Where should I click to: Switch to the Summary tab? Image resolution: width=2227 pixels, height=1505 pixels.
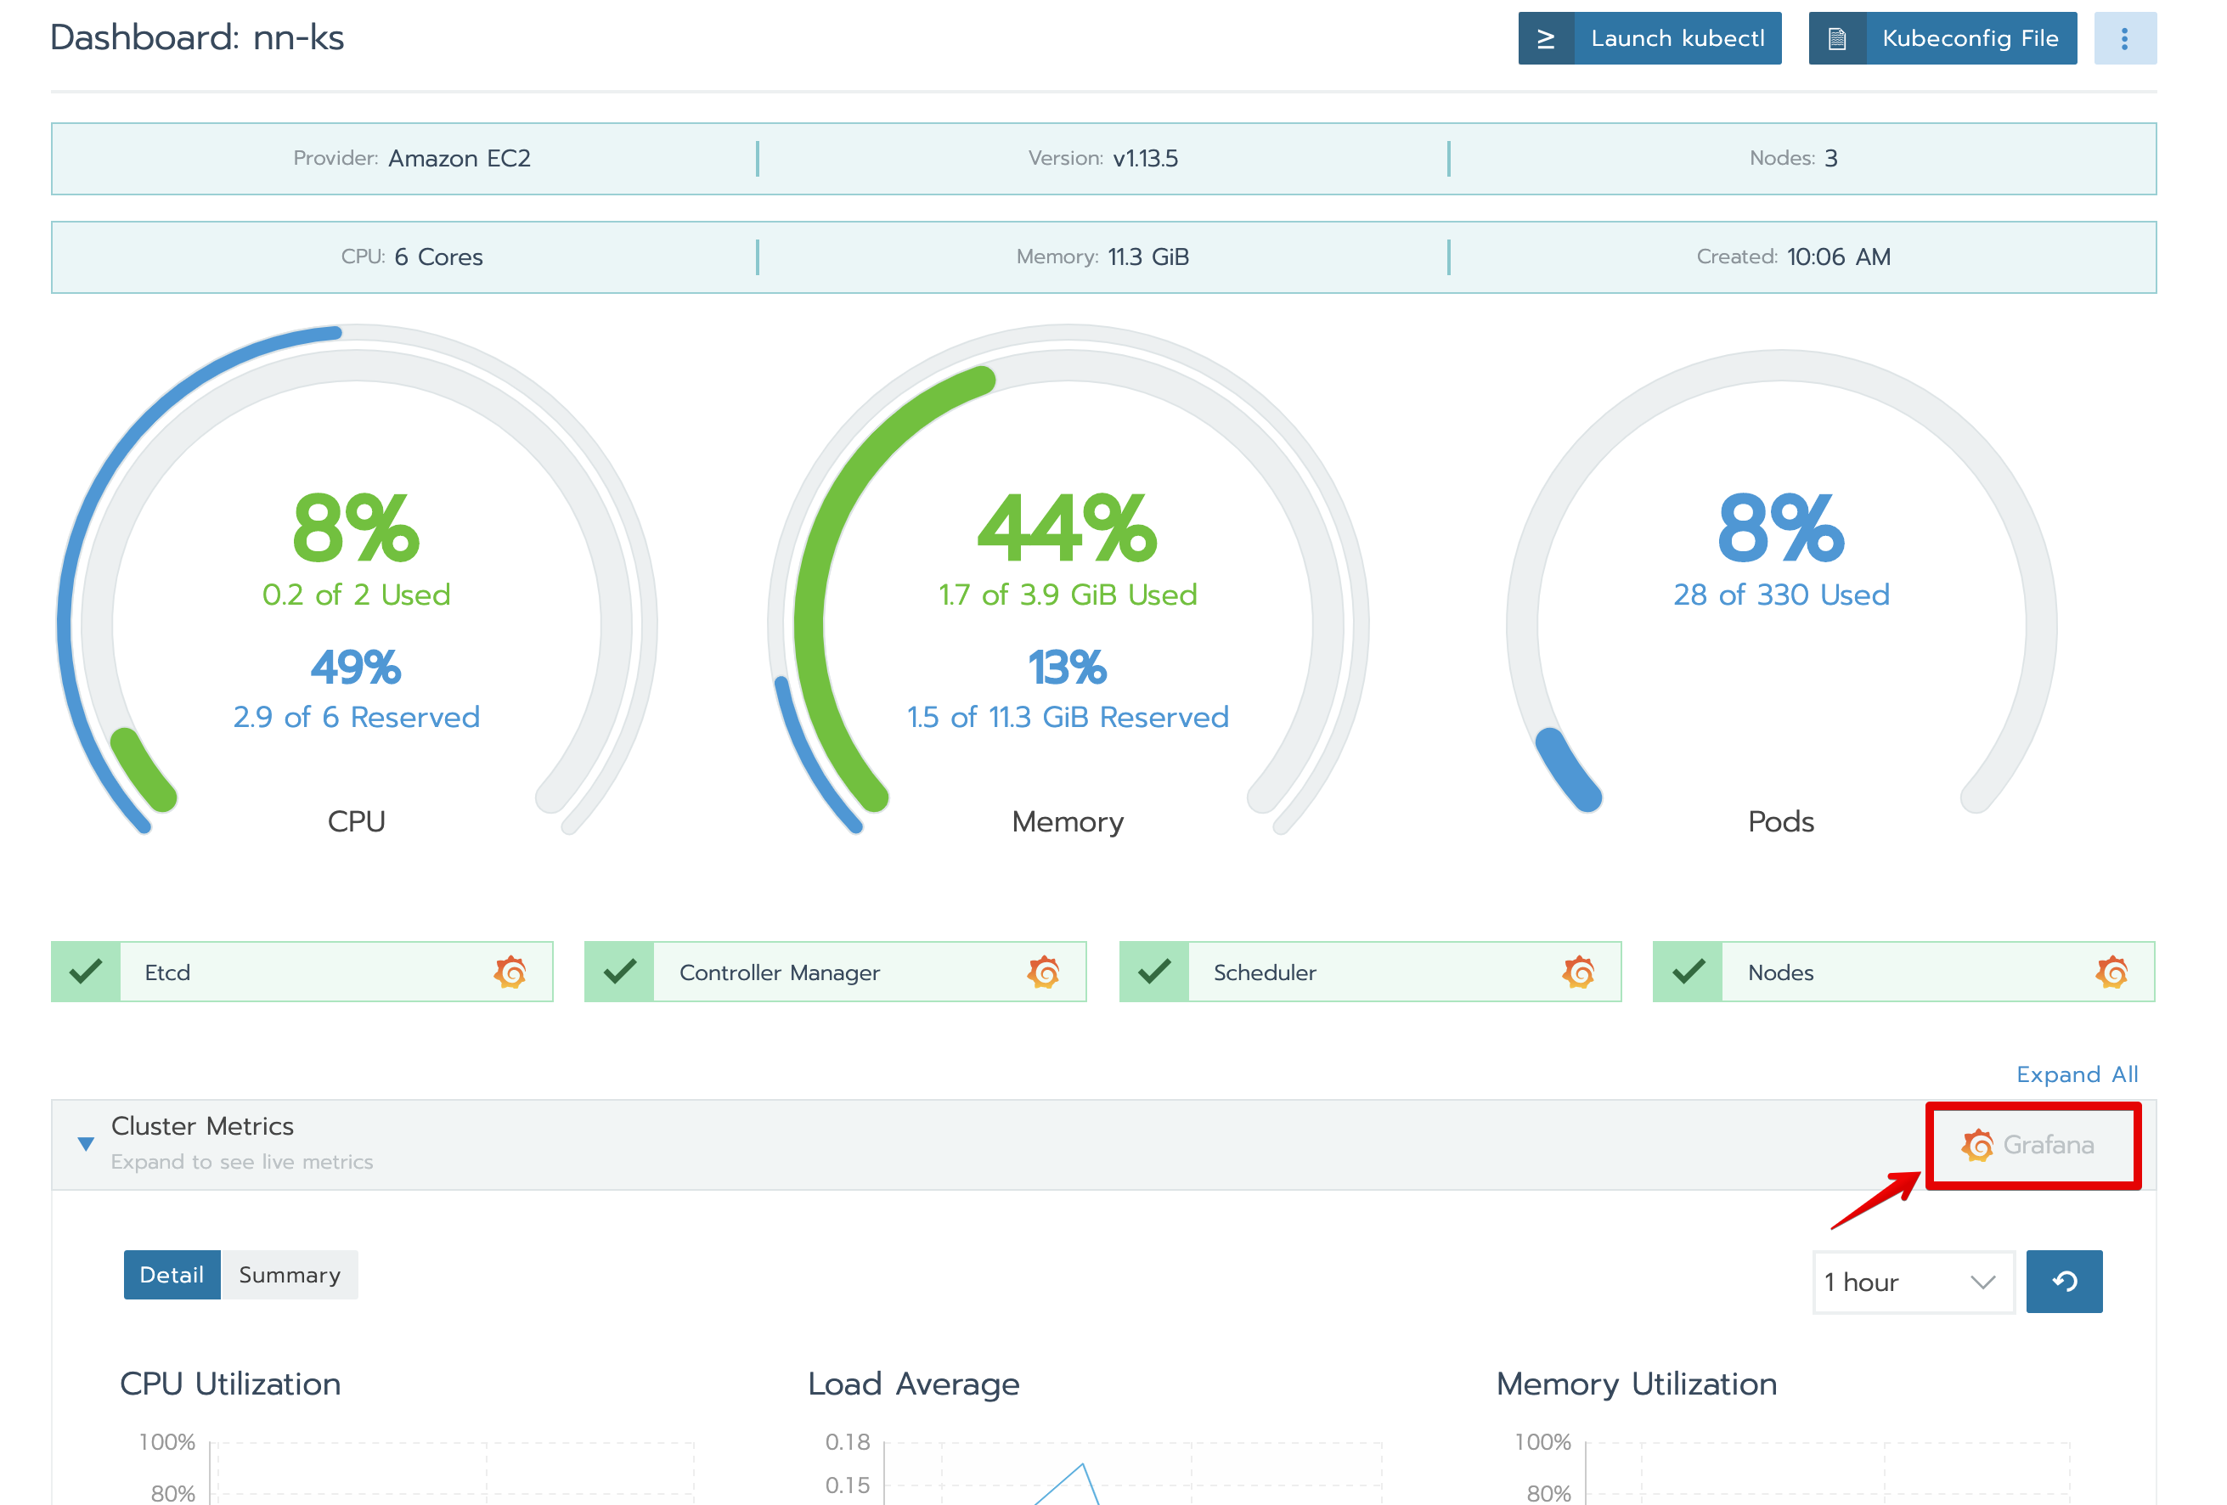pyautogui.click(x=290, y=1275)
